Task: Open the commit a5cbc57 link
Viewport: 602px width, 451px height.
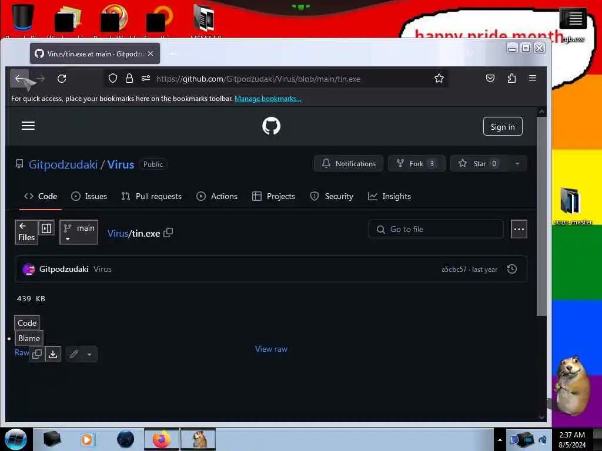Action: tap(454, 270)
